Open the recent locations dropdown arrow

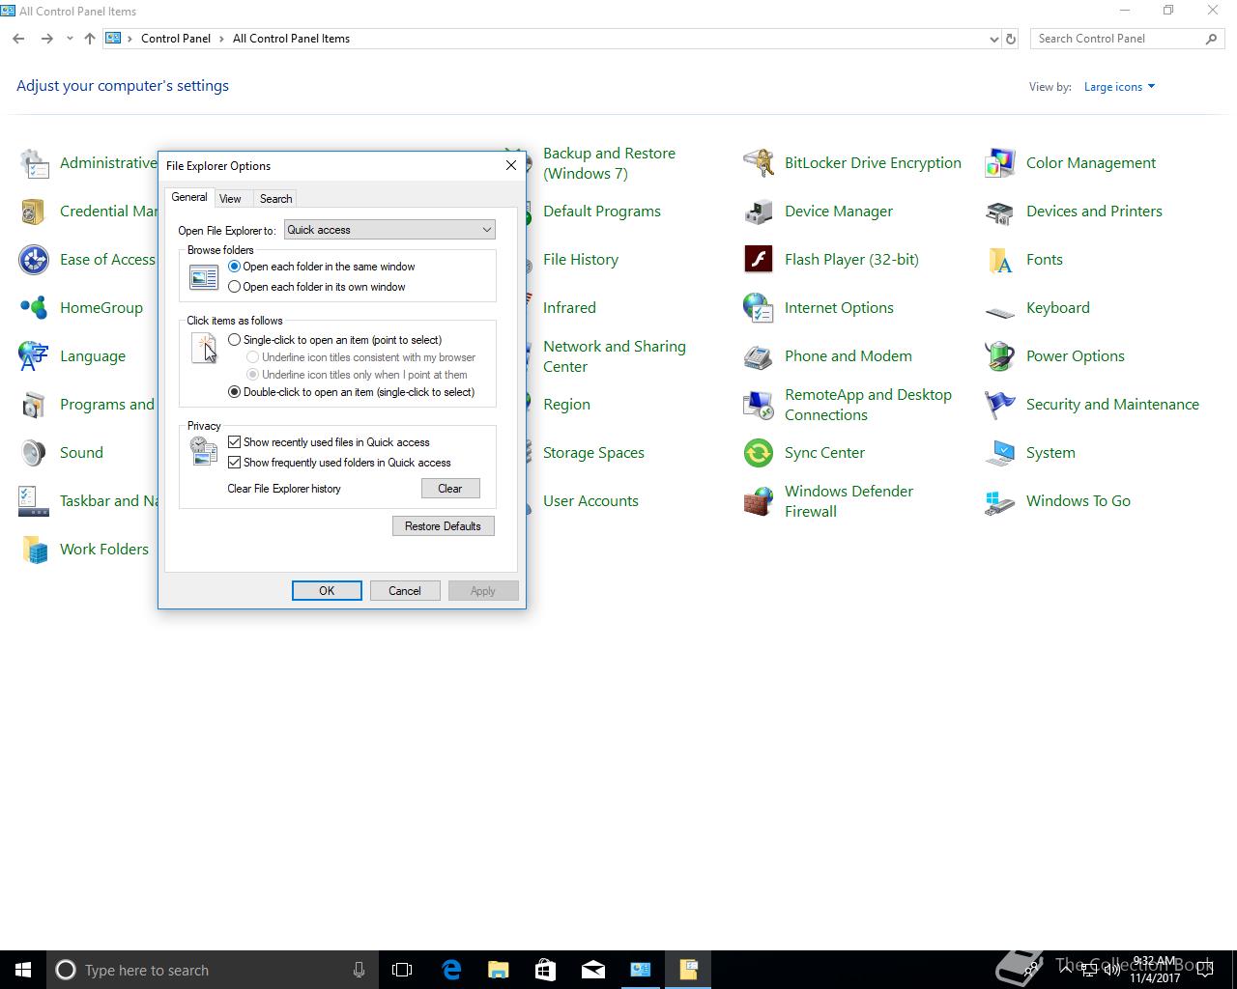70,40
